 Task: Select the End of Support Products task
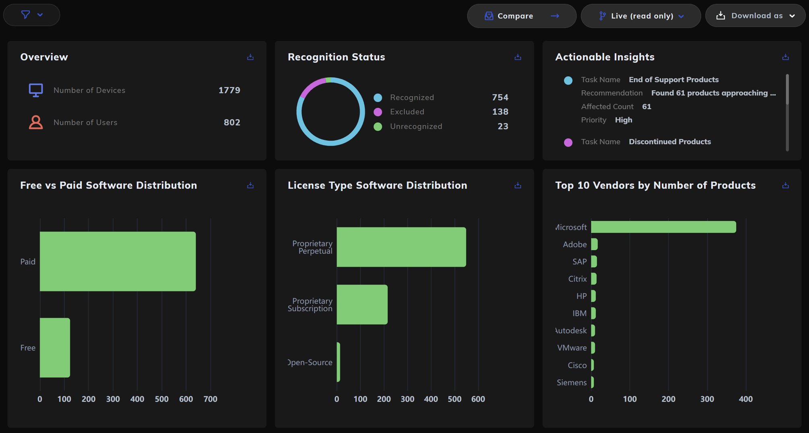tap(673, 80)
